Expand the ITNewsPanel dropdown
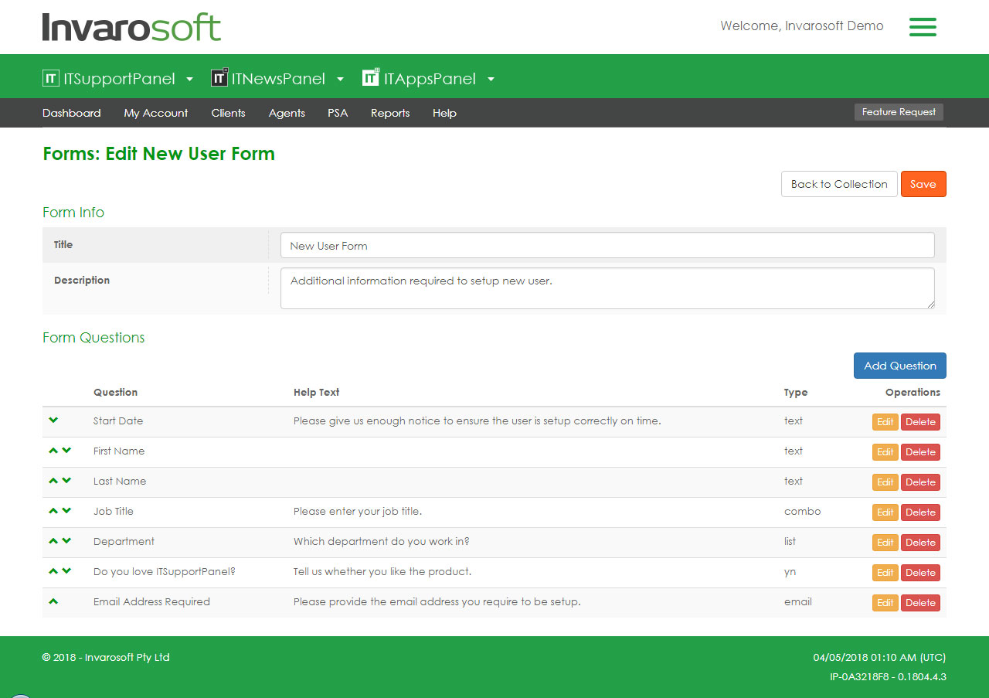The image size is (989, 698). [x=340, y=79]
